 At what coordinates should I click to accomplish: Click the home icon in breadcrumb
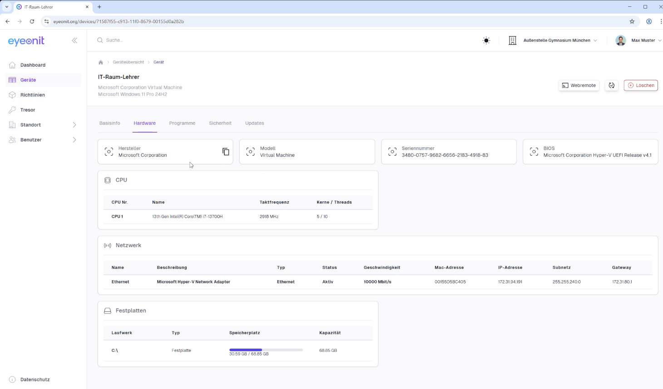[101, 62]
